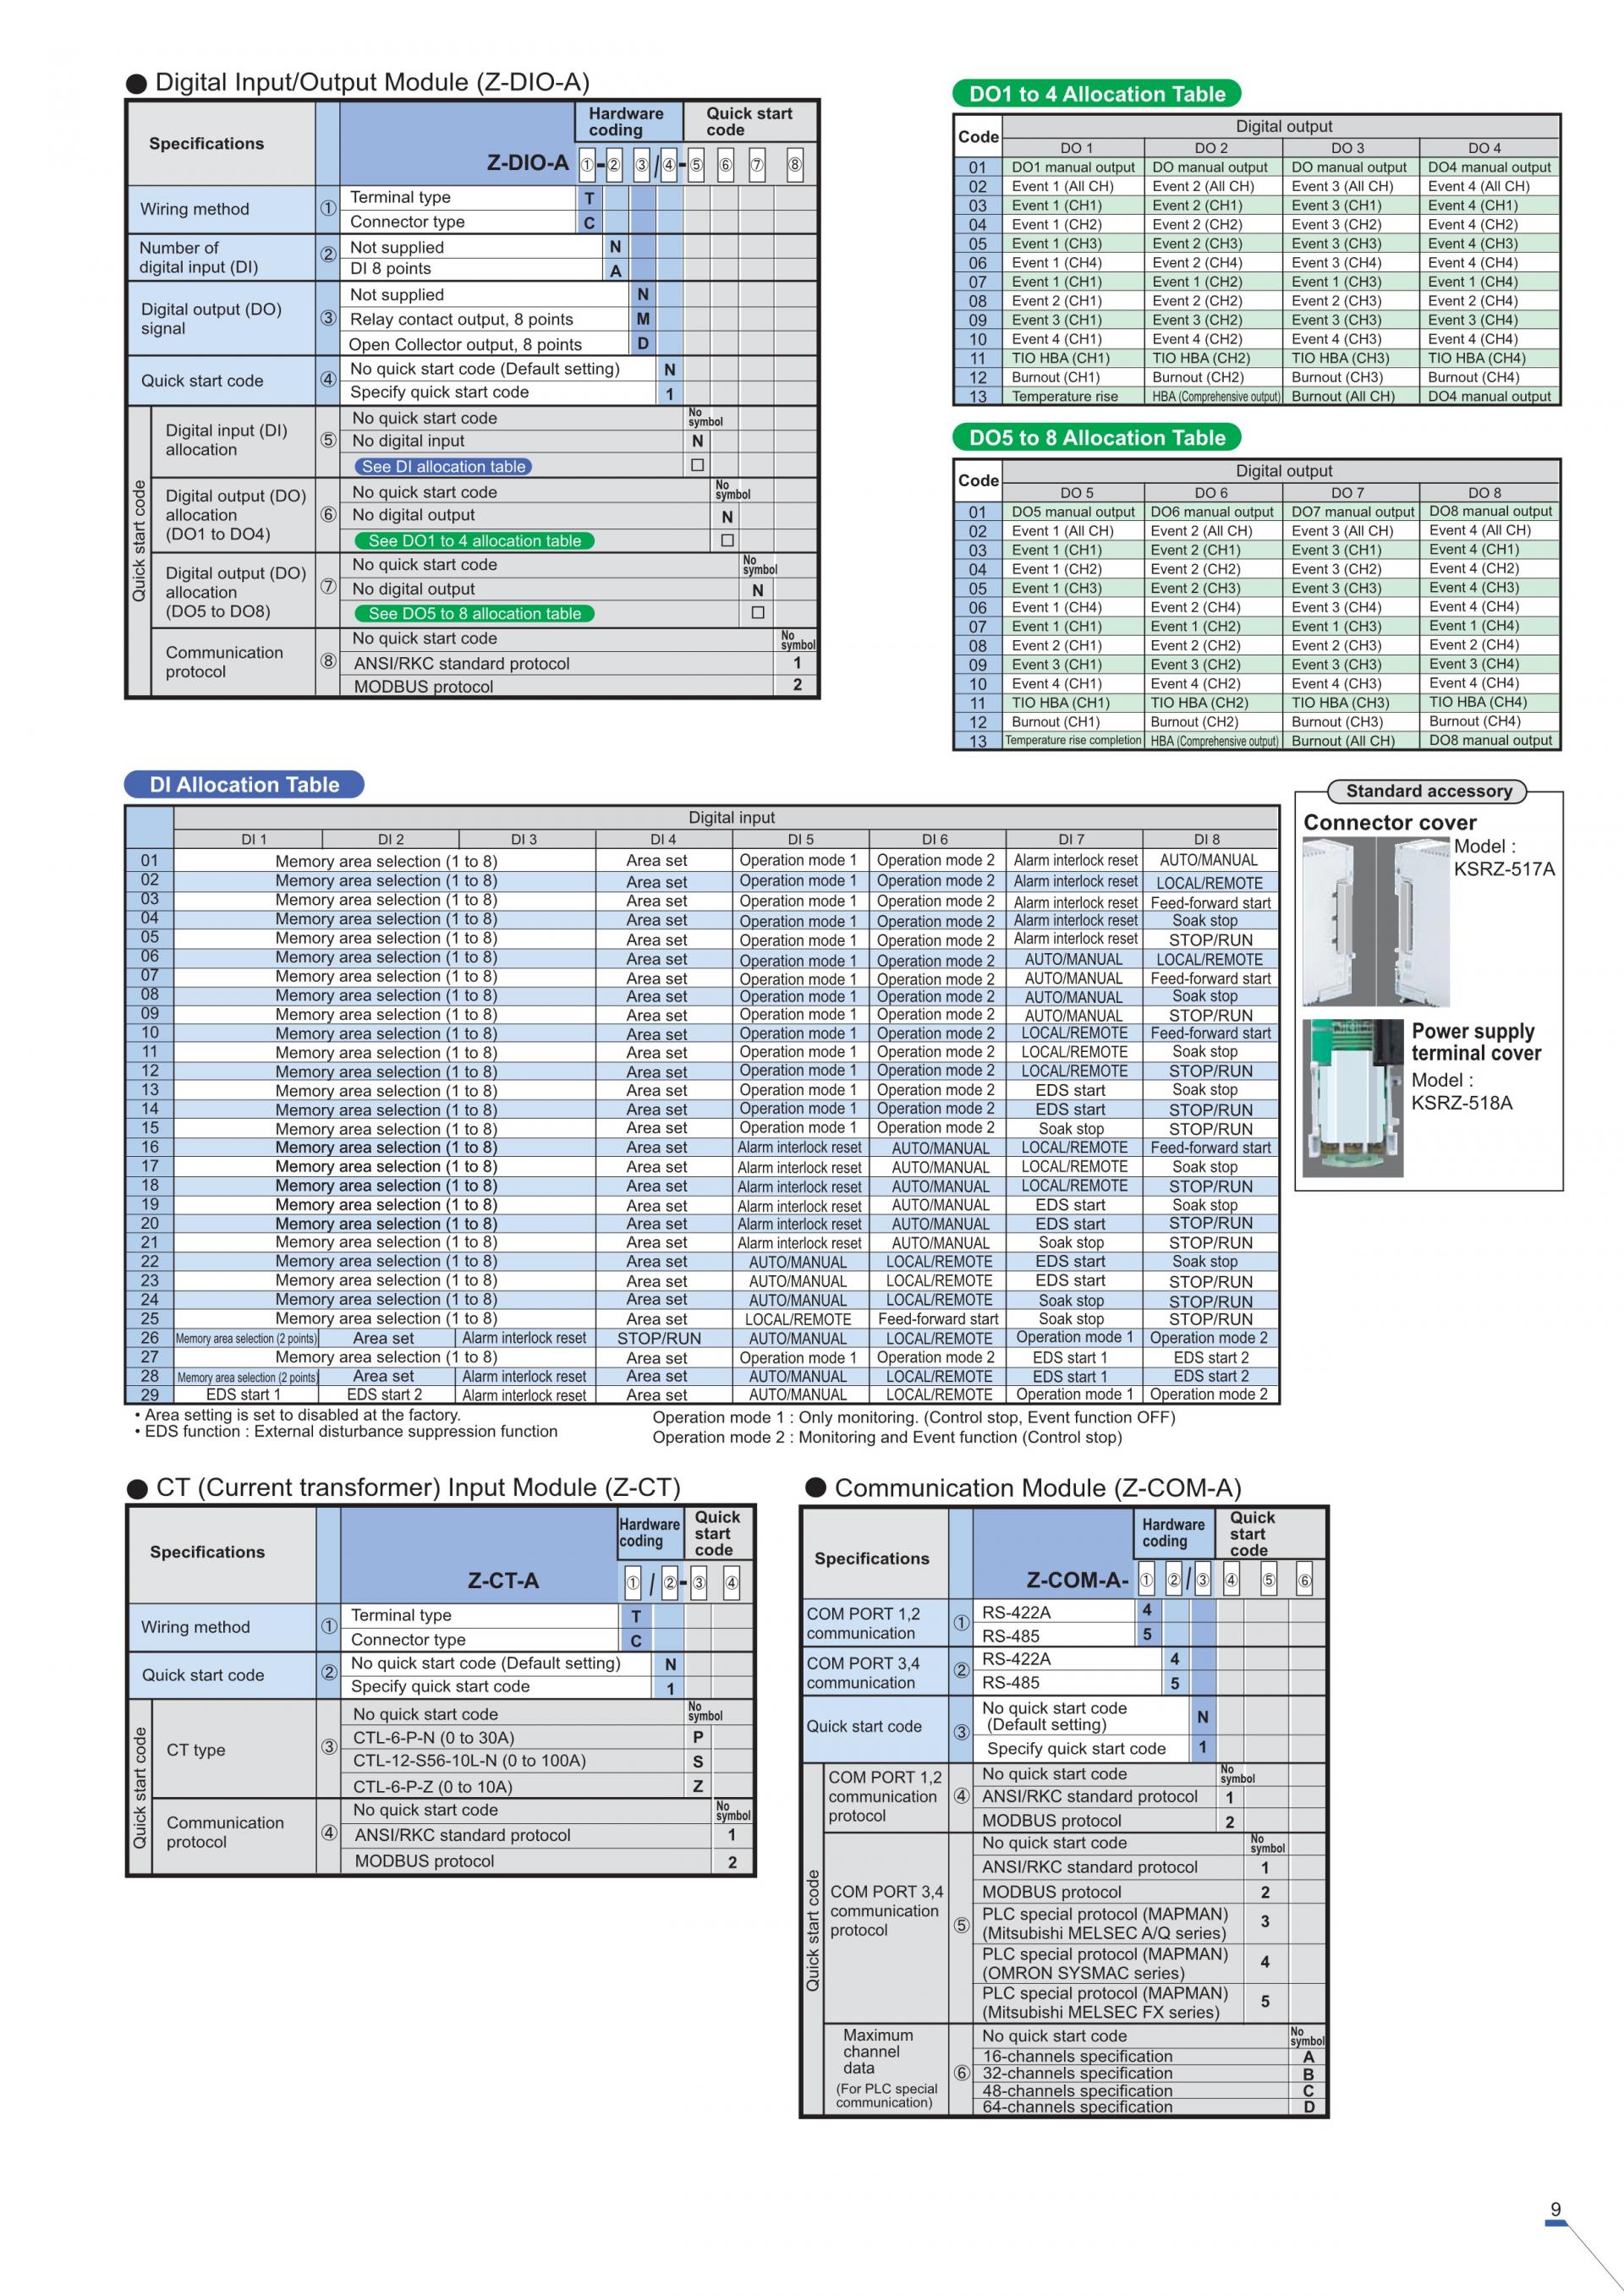
Task: Click 'Connector type' in Z-CT-A table
Action: tap(408, 1639)
